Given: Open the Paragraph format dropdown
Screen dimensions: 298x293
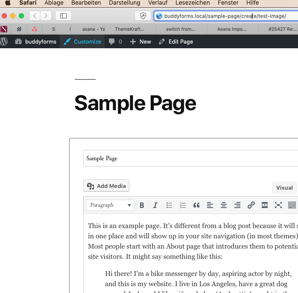Looking at the screenshot, I should click(x=110, y=205).
